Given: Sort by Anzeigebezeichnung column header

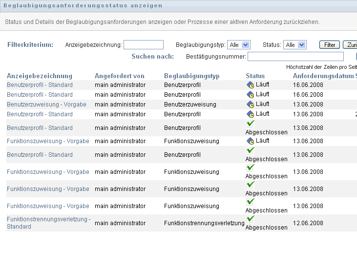Looking at the screenshot, I should (x=40, y=76).
